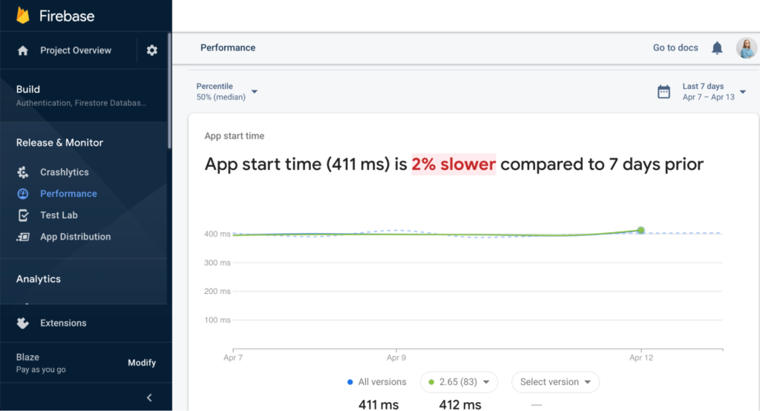Click the Crashlytics icon in sidebar
The width and height of the screenshot is (760, 411).
tap(23, 172)
